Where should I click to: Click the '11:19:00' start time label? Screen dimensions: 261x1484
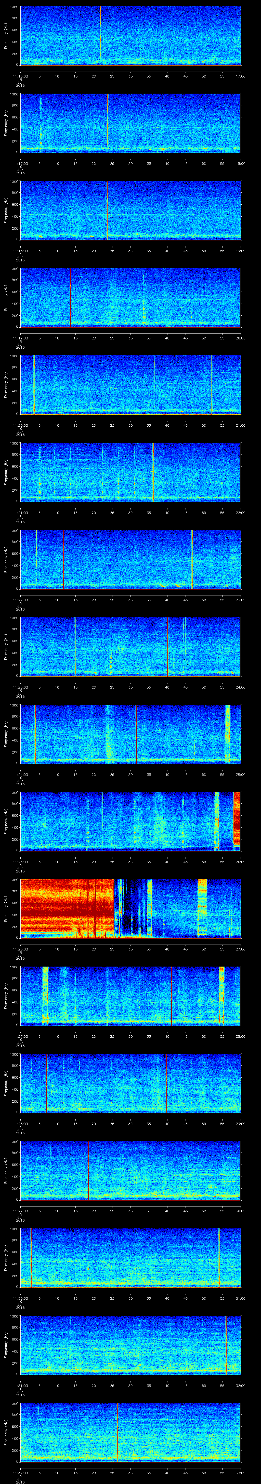pos(21,338)
